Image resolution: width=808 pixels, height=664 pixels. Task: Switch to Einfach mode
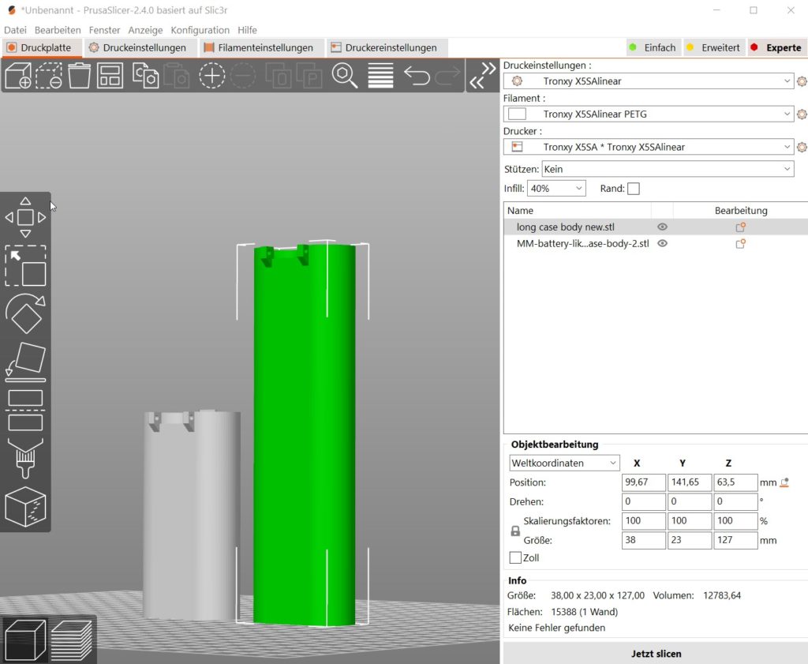click(653, 47)
